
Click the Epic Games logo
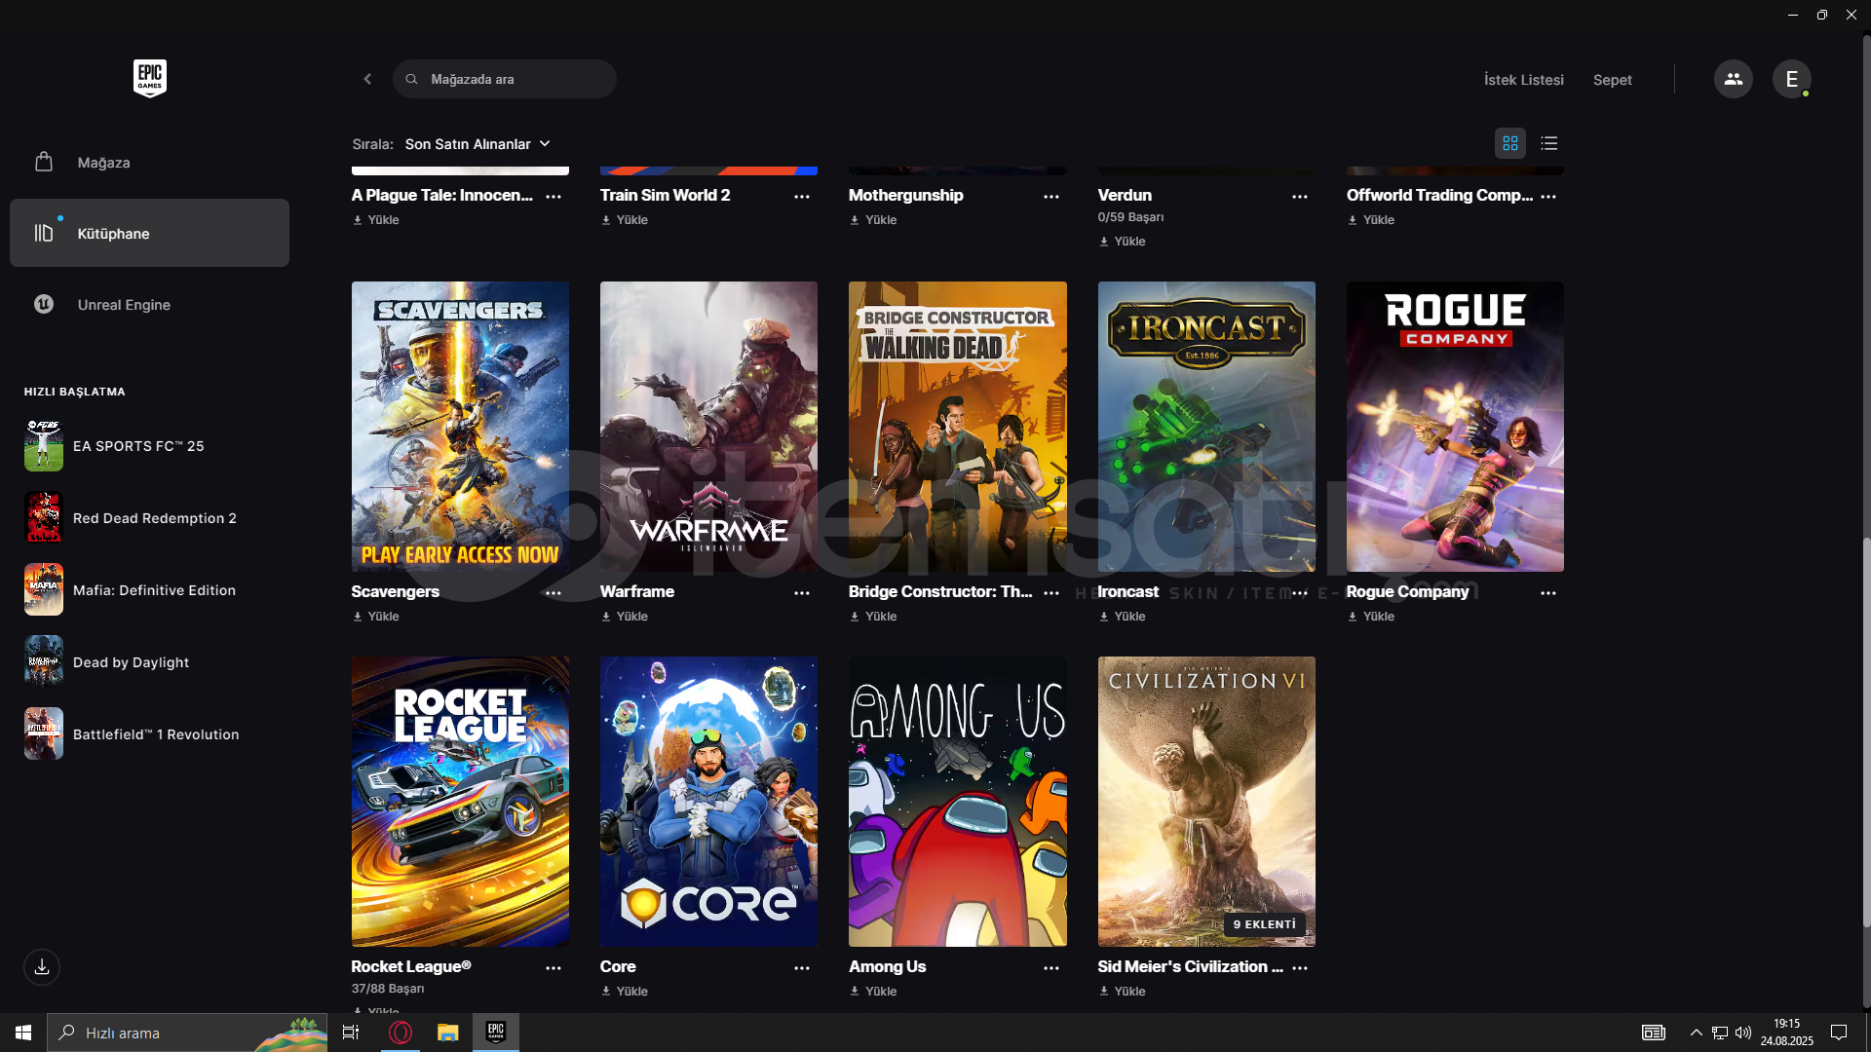click(150, 78)
